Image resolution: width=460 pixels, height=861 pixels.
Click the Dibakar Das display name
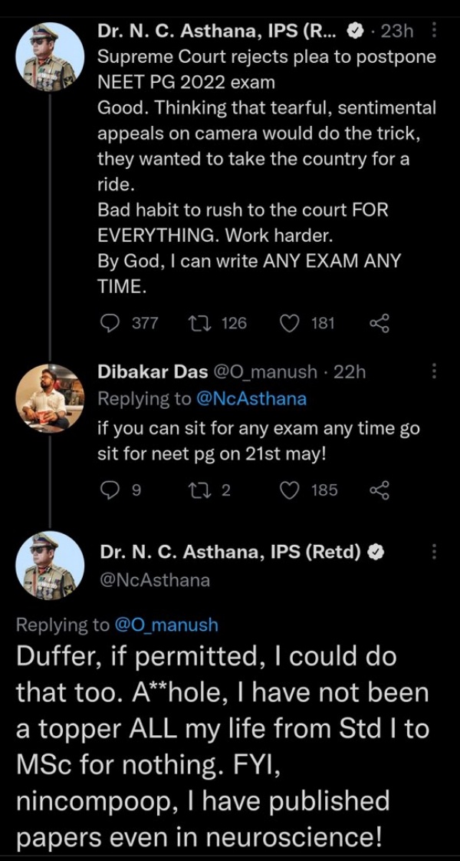[153, 371]
